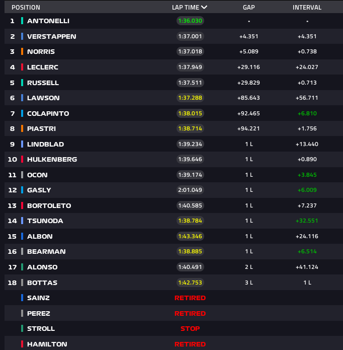Open the ANTONELLI driver row
The height and width of the screenshot is (350, 343).
174,21
